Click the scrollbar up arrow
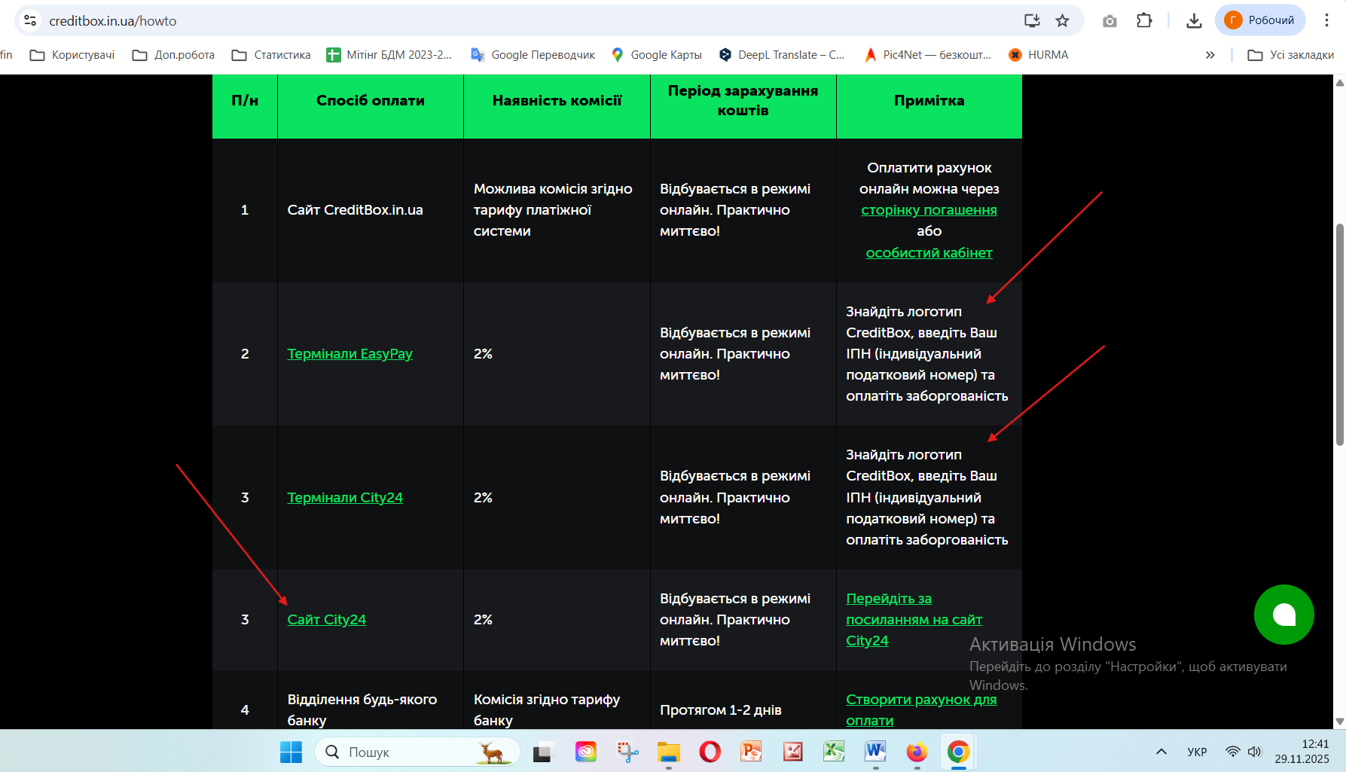This screenshot has height=772, width=1346. point(1339,81)
